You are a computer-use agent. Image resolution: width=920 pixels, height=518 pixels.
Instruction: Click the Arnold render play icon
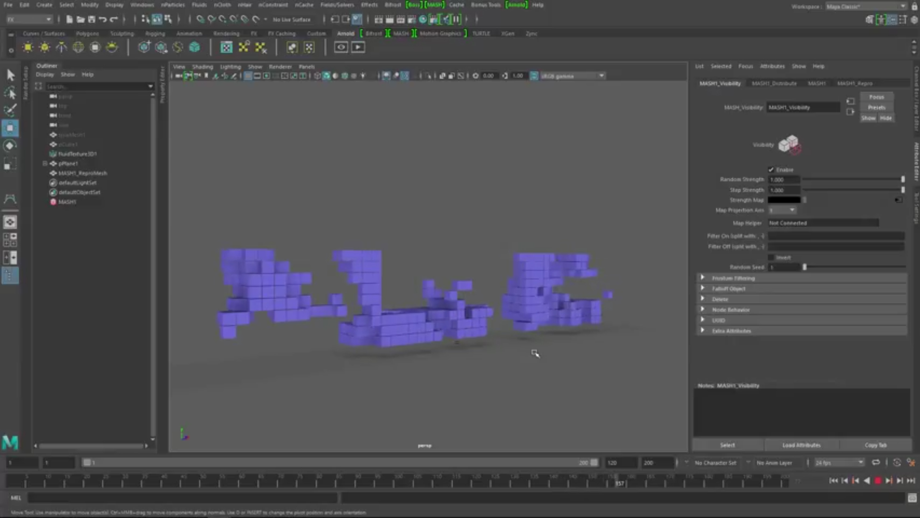click(x=358, y=47)
